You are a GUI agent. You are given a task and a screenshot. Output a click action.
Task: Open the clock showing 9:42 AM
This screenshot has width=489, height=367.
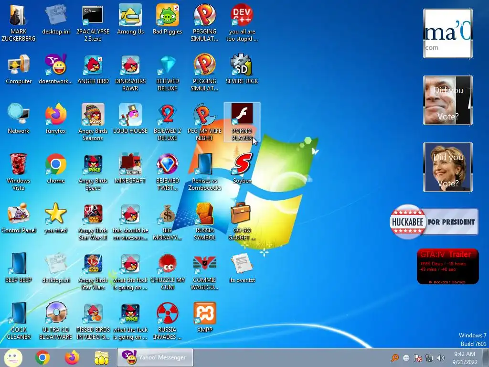tap(465, 357)
